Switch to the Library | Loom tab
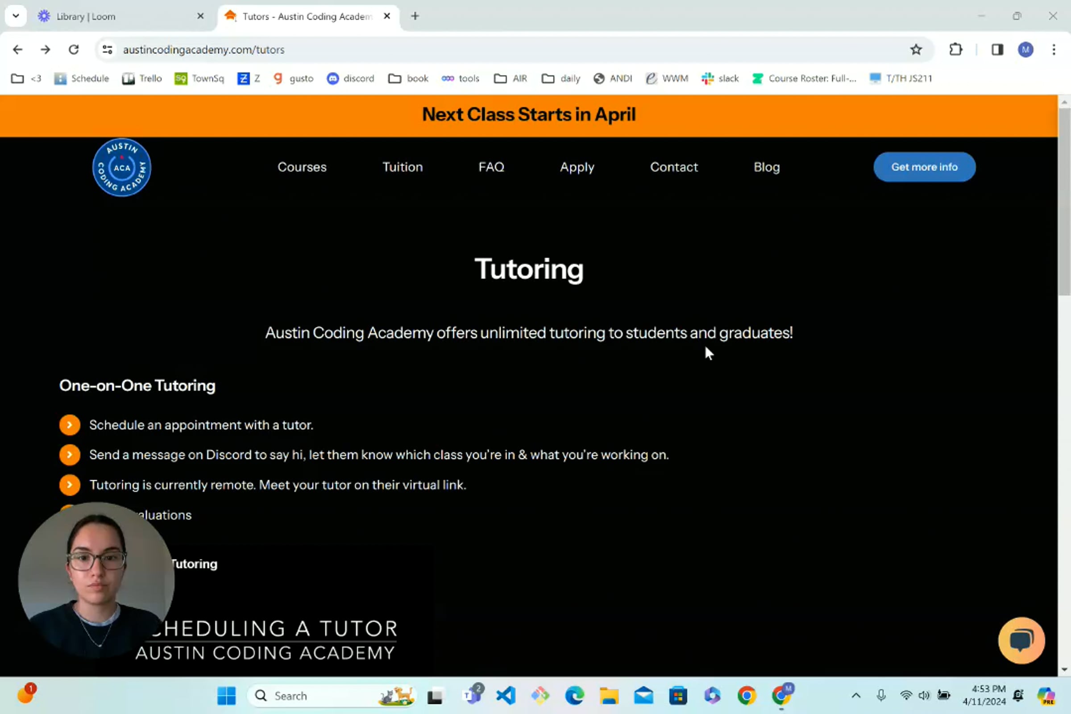 click(x=86, y=17)
